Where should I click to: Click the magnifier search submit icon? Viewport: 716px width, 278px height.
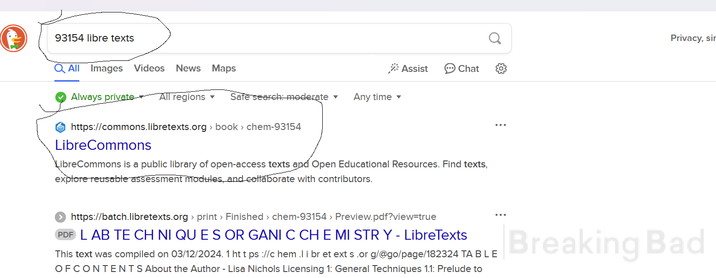point(495,38)
